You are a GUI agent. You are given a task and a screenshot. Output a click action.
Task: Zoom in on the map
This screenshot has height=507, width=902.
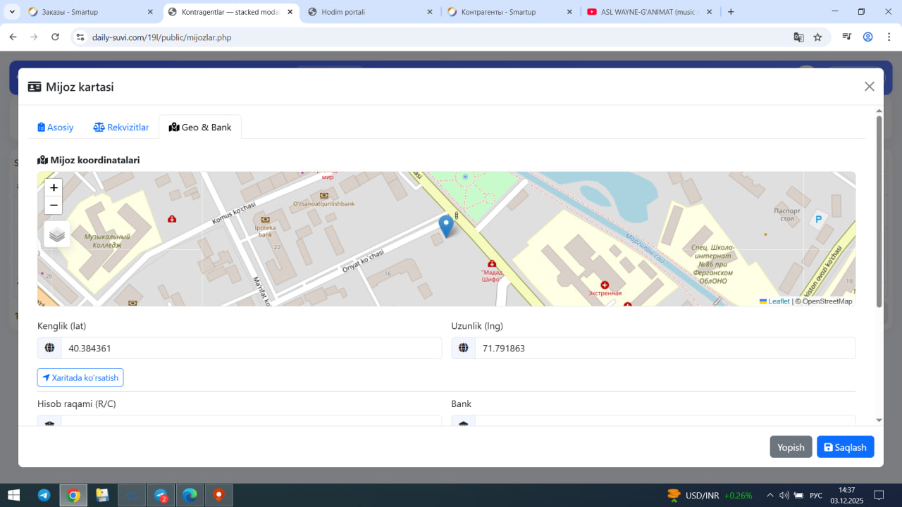point(54,188)
